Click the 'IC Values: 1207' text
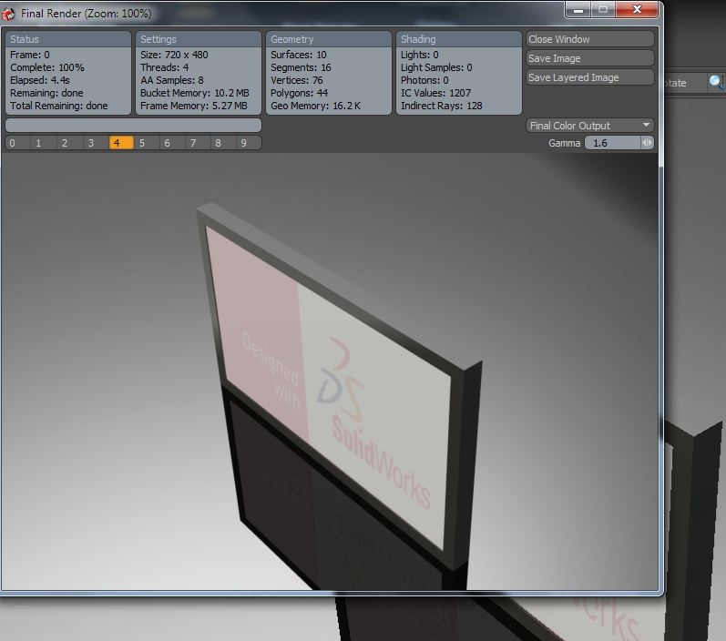 (x=435, y=93)
